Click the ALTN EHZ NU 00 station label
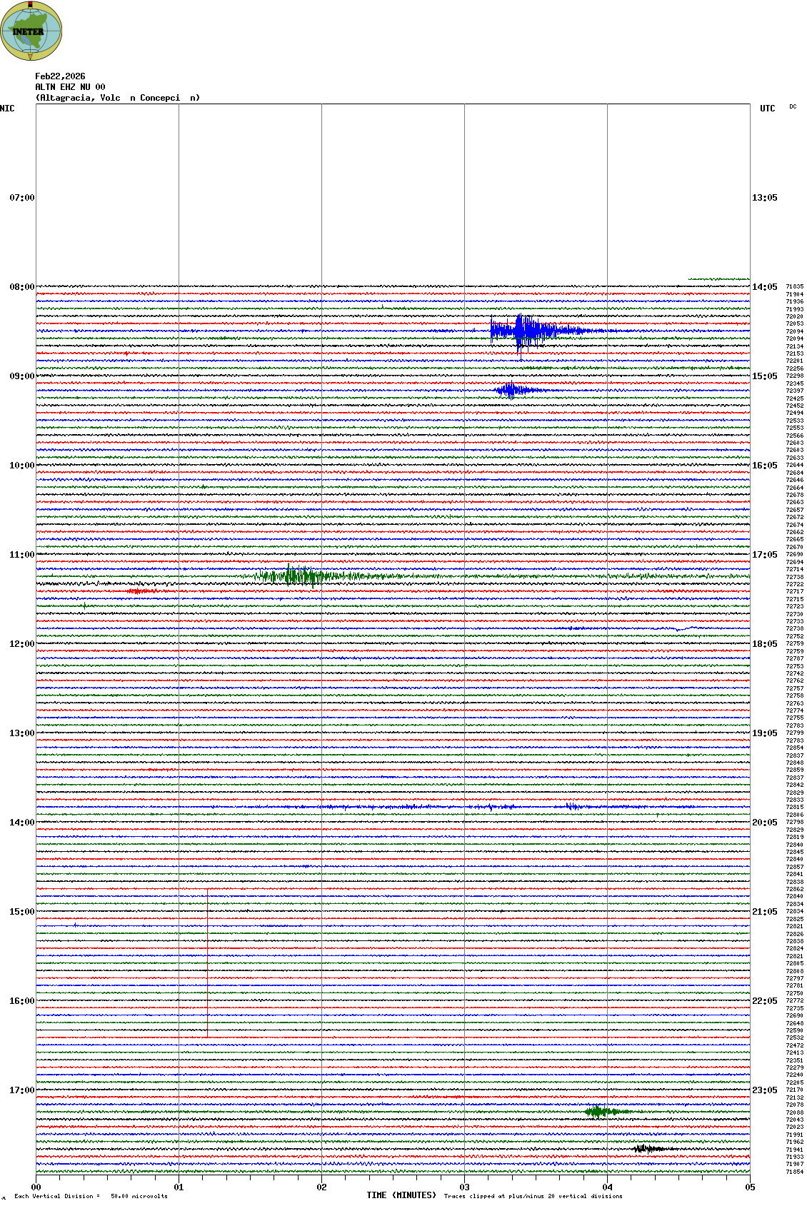 [70, 87]
